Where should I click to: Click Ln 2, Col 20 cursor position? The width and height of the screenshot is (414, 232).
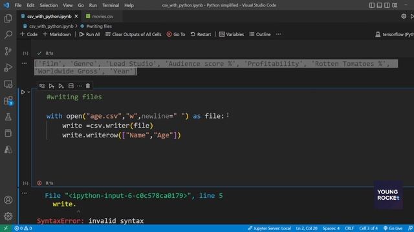point(307,228)
